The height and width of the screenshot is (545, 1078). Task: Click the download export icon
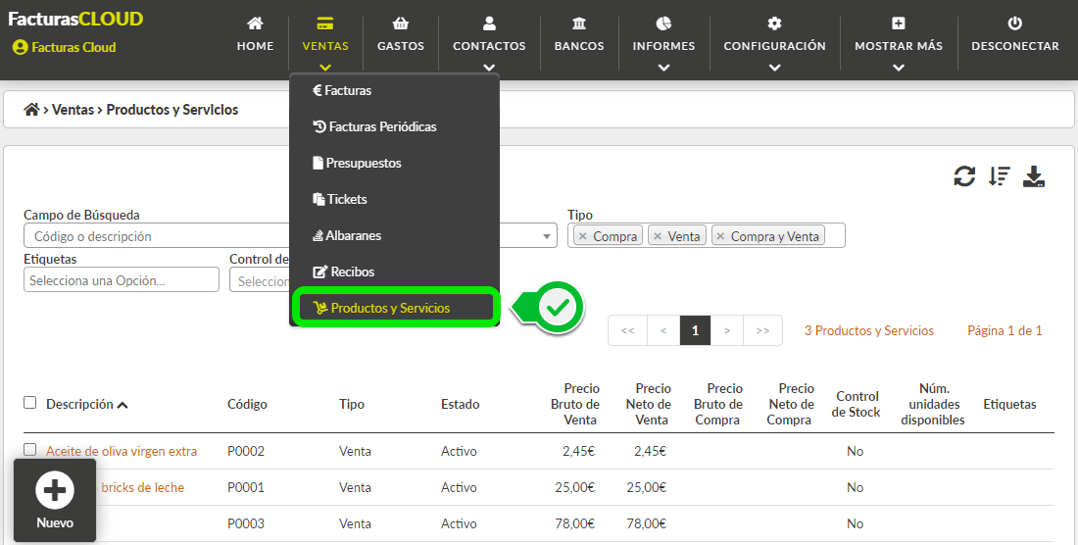tap(1034, 176)
